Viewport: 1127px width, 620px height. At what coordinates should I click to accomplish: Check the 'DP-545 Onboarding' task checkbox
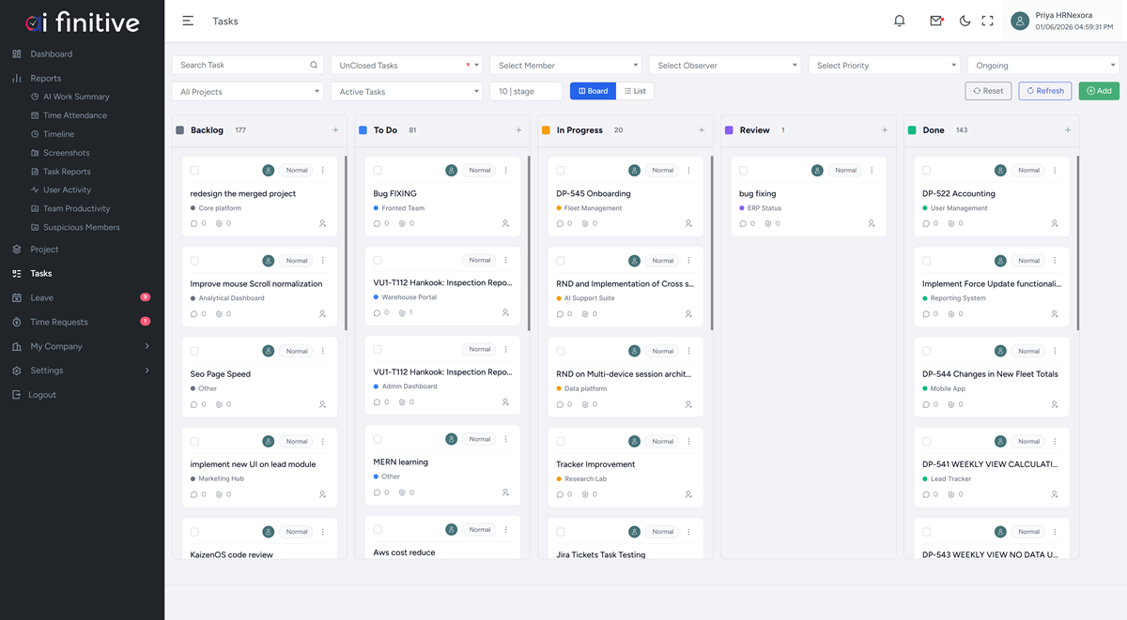561,171
